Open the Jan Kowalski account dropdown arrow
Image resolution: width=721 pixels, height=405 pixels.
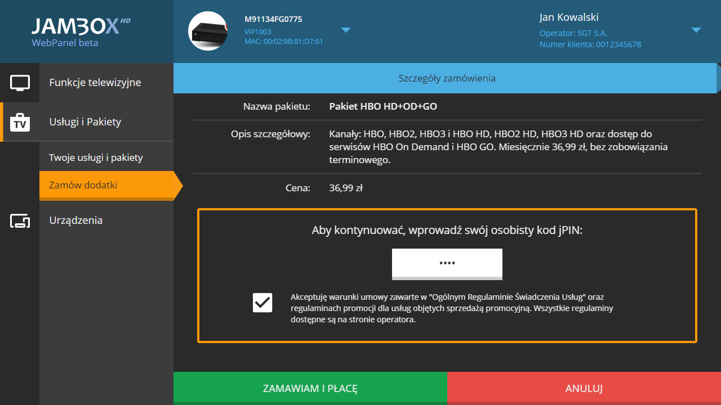[x=696, y=30]
